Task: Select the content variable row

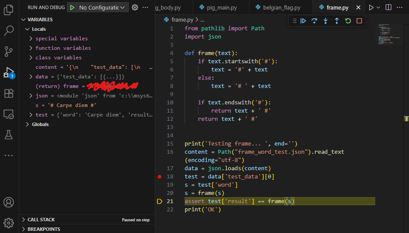Action: coord(87,67)
